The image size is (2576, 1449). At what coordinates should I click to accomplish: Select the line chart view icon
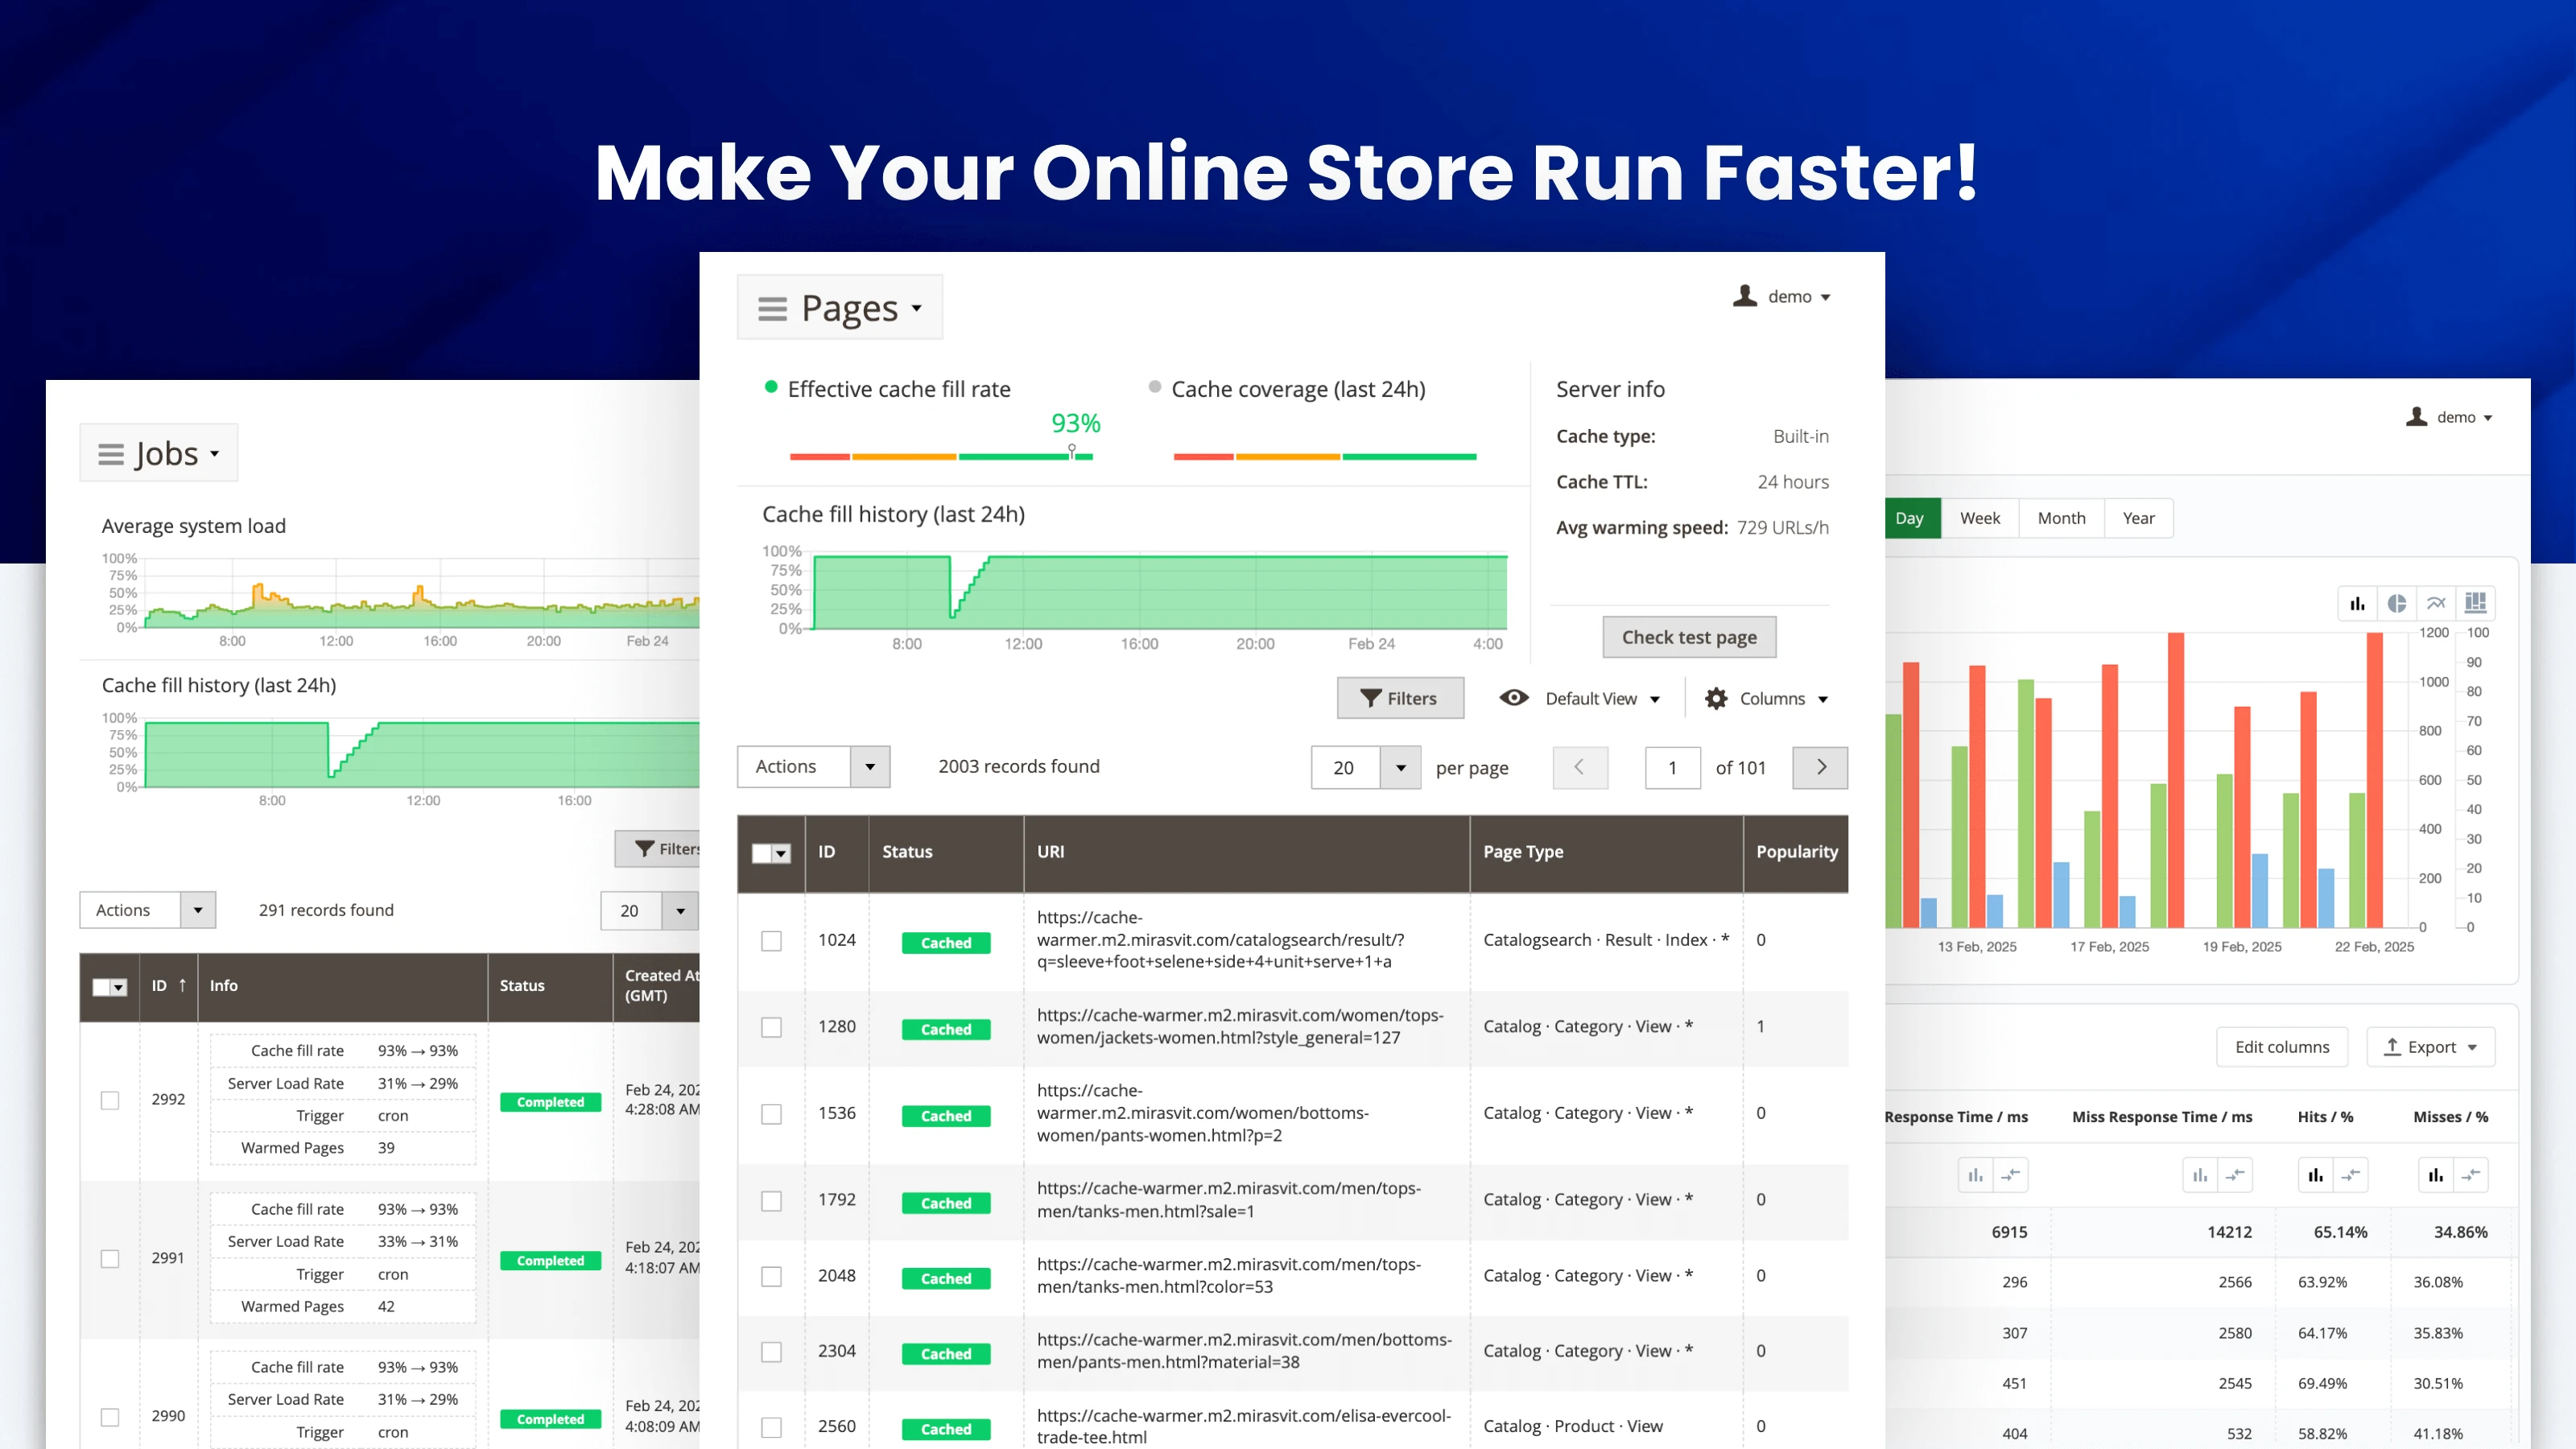2436,603
